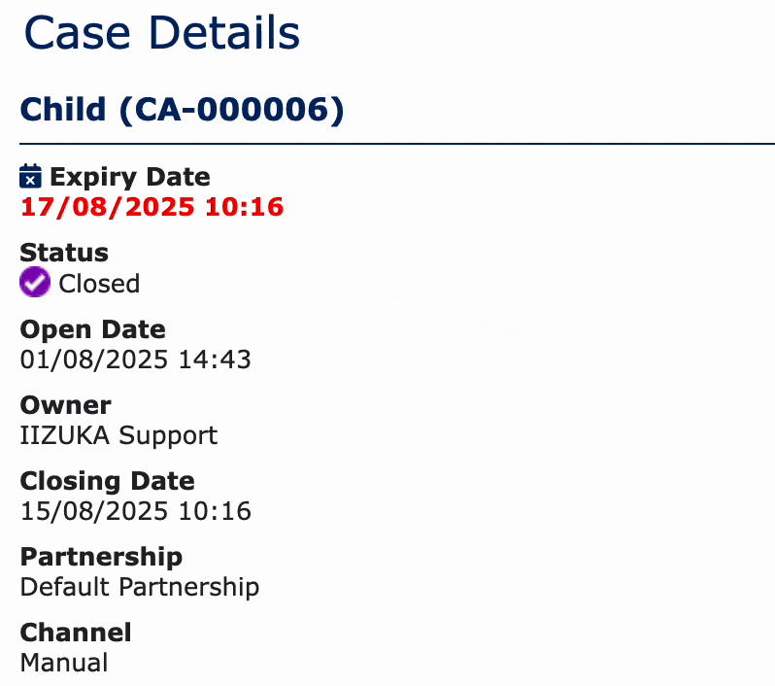Screen dimensions: 775x686
Task: Click the CA-000006 case number
Action: coord(232,109)
